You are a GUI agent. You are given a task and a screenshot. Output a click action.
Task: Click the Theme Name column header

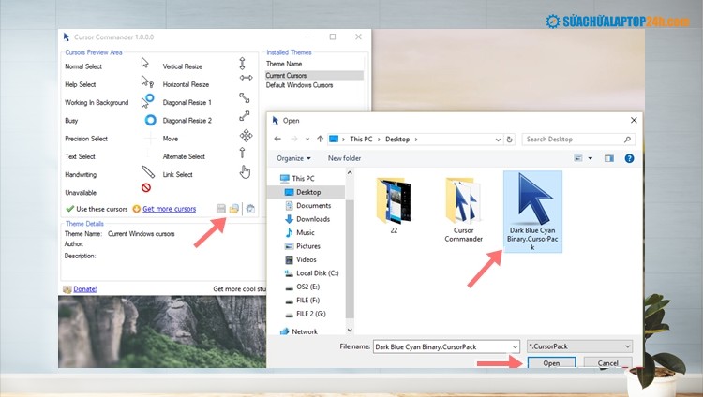click(x=284, y=64)
